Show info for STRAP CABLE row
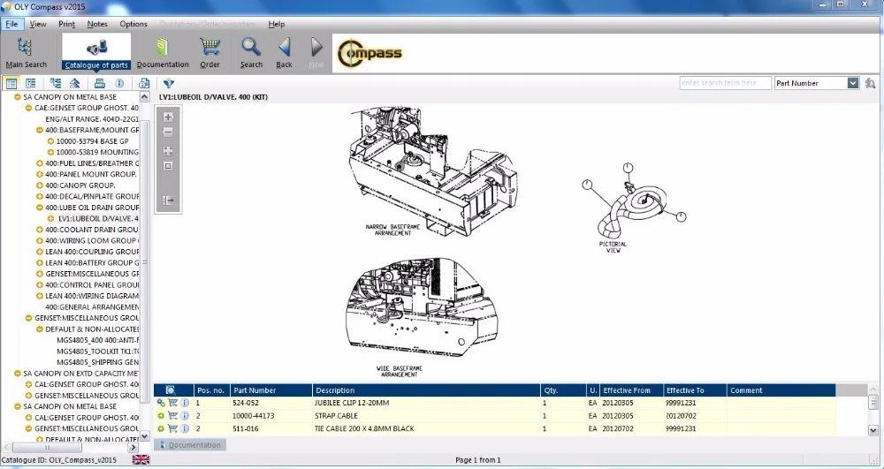884x469 pixels. (x=185, y=415)
